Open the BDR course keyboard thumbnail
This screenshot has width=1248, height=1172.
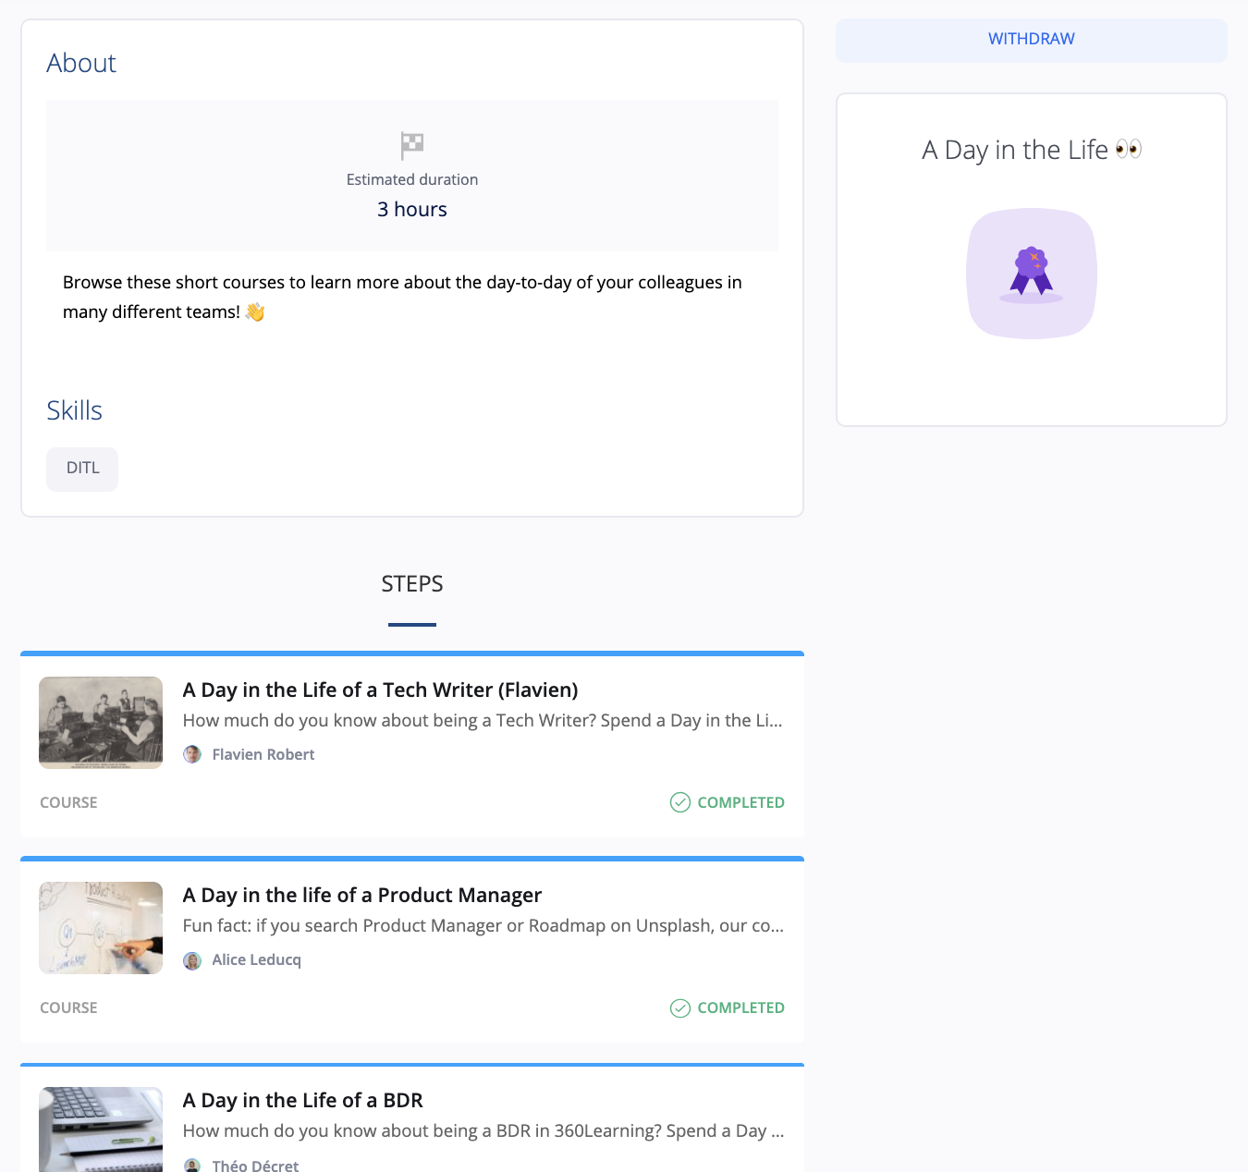tap(101, 1129)
